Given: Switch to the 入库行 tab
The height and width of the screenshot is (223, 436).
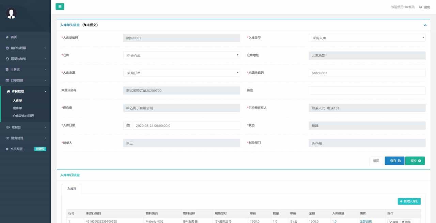Looking at the screenshot, I should tap(72, 189).
